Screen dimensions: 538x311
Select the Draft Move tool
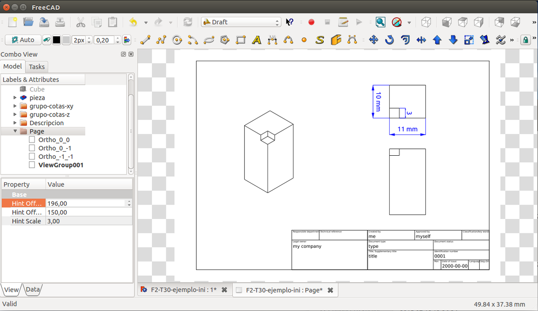click(373, 40)
